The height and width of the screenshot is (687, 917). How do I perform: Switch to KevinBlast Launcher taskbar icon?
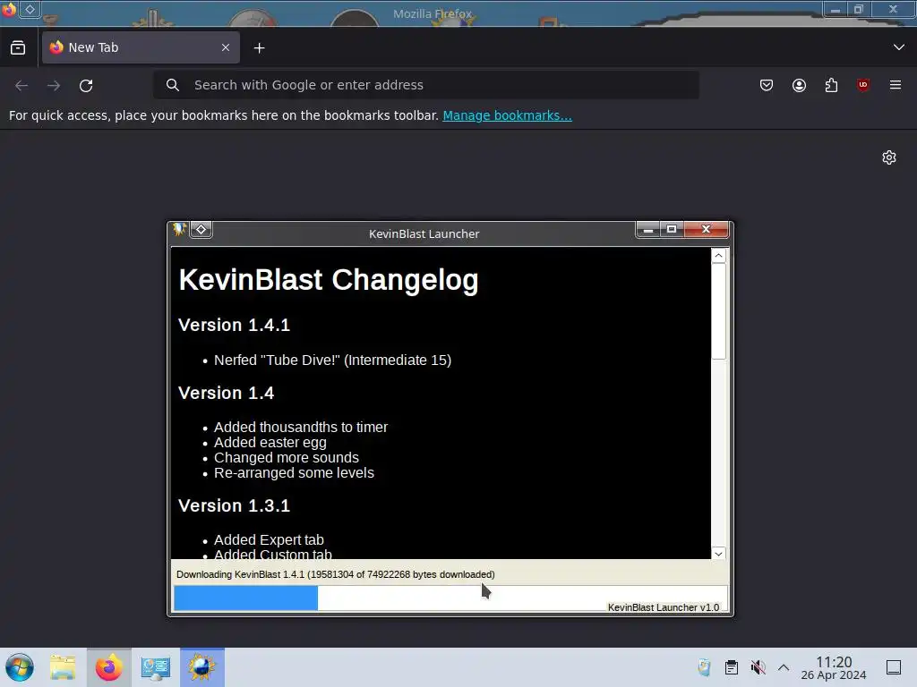[x=201, y=667]
